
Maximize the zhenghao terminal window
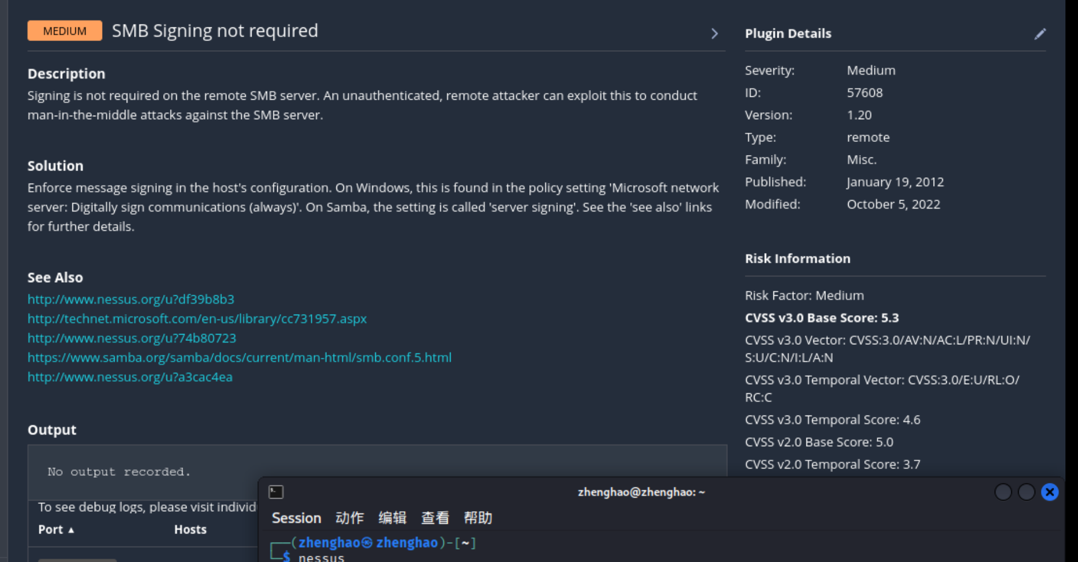coord(1026,492)
